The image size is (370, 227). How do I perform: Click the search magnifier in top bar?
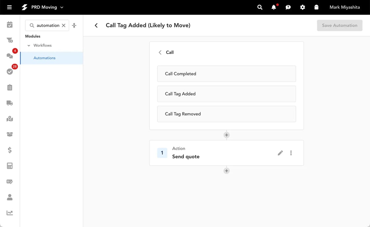(260, 7)
